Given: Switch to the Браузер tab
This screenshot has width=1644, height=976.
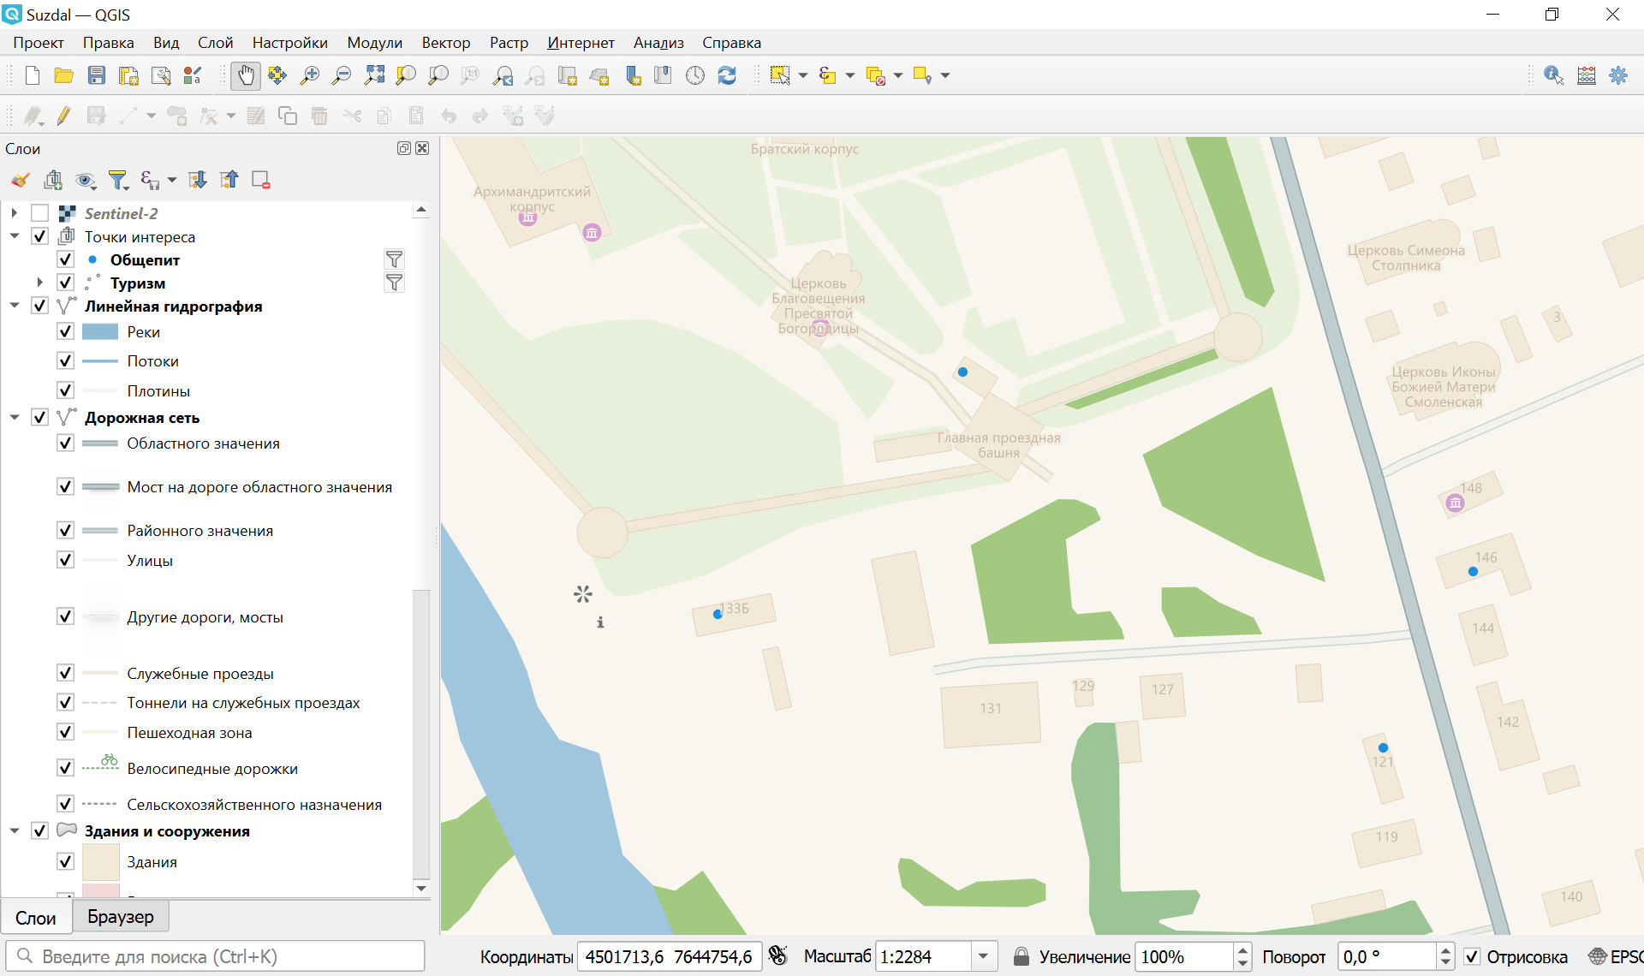Looking at the screenshot, I should click(121, 917).
